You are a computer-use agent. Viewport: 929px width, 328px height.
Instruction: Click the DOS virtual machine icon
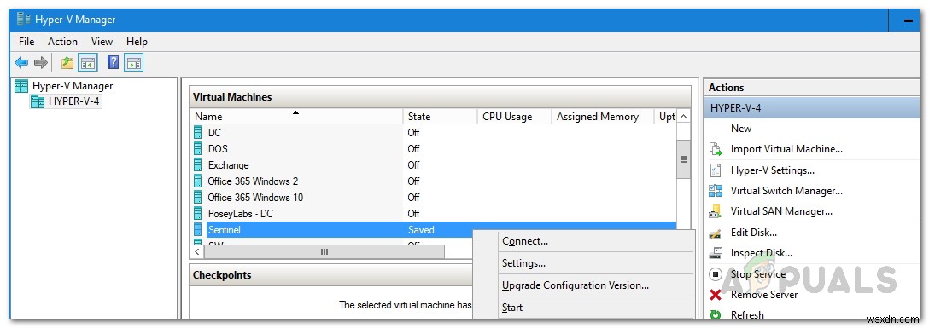tap(198, 149)
